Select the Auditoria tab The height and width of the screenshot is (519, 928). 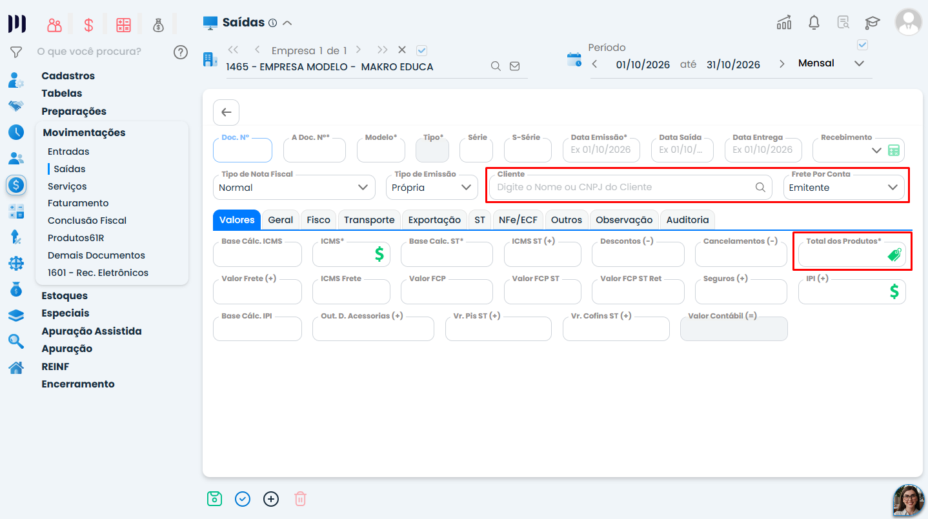coord(688,220)
